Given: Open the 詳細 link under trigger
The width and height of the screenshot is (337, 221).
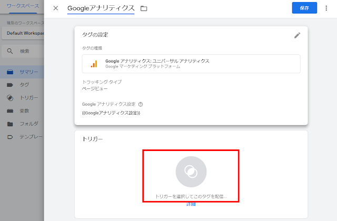Looking at the screenshot, I should (191, 204).
